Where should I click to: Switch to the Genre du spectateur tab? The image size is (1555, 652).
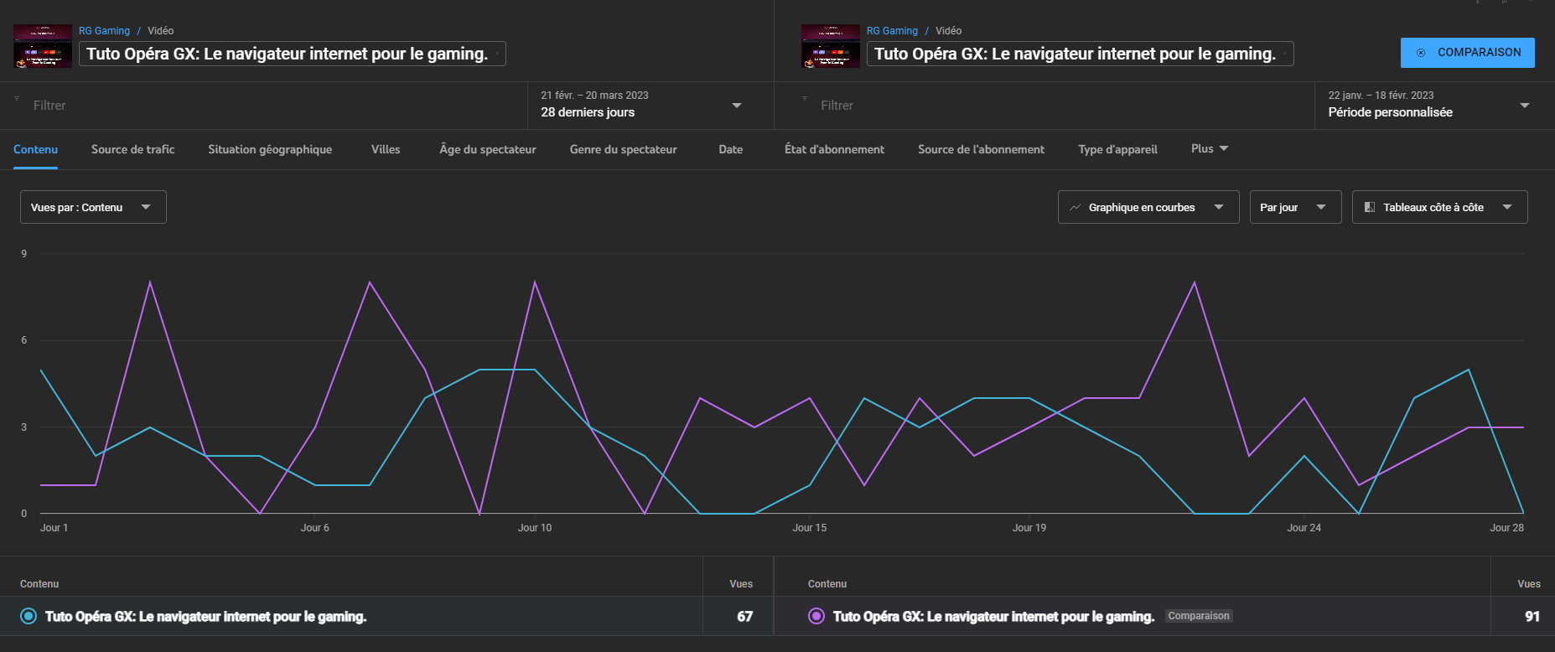click(x=624, y=149)
